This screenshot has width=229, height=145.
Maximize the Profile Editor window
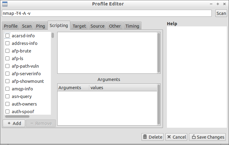[x=218, y=4]
